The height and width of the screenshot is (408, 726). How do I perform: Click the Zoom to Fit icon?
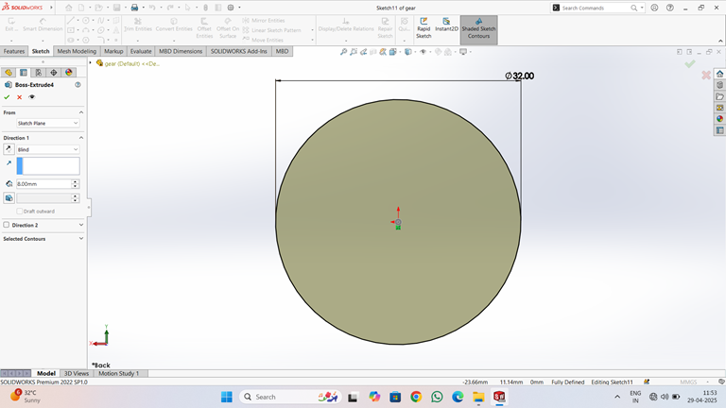343,52
